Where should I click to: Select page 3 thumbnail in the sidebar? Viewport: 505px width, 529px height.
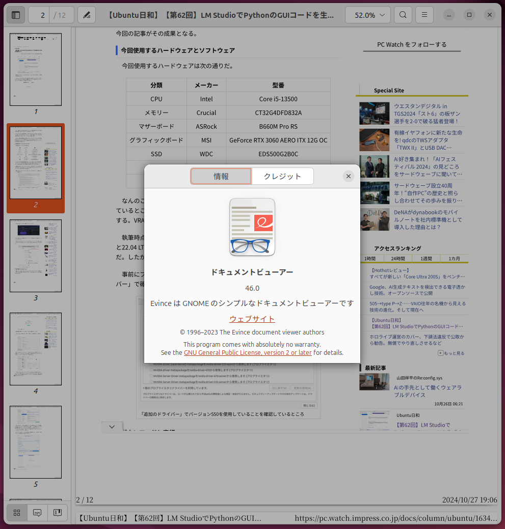click(x=35, y=256)
